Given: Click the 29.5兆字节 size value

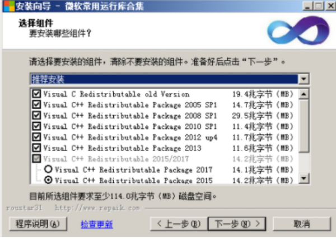Looking at the screenshot, I should tap(263, 116).
